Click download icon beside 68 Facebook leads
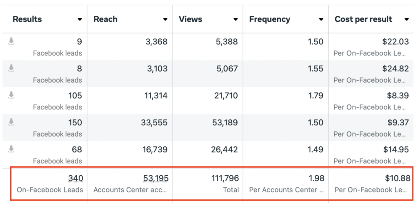 [11, 149]
